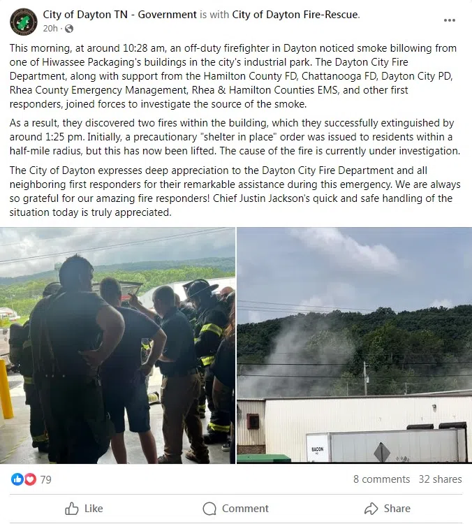The image size is (472, 524).
Task: Click the Comment button label
Action: [245, 509]
